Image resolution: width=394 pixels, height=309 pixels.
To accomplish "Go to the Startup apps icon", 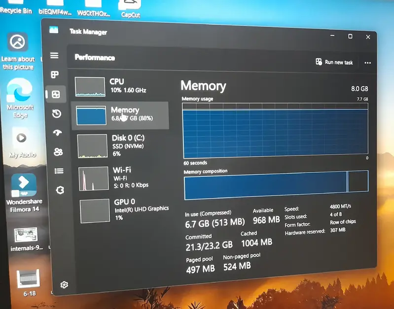I will pos(58,133).
